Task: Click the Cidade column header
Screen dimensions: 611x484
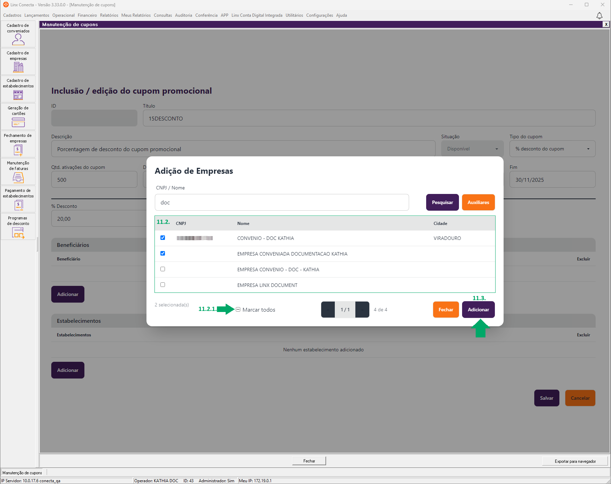Action: click(440, 224)
